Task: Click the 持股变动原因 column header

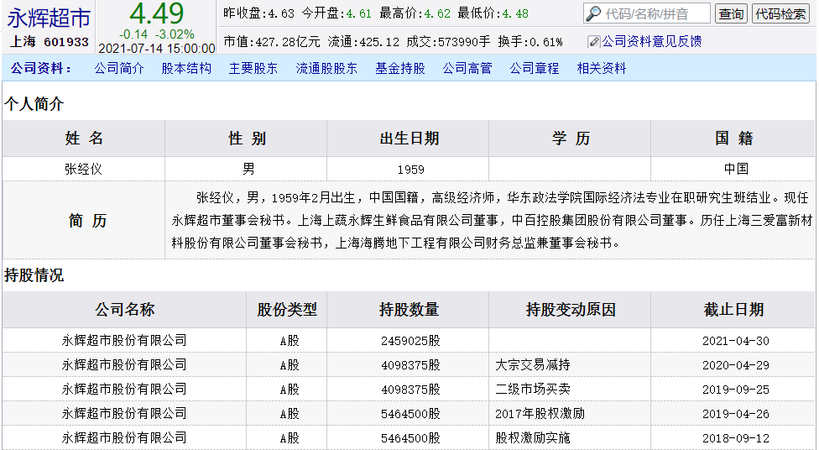Action: pyautogui.click(x=571, y=310)
